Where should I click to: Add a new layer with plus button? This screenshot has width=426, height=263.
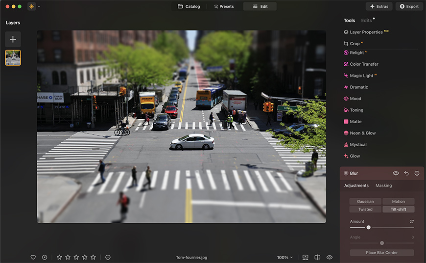[13, 39]
